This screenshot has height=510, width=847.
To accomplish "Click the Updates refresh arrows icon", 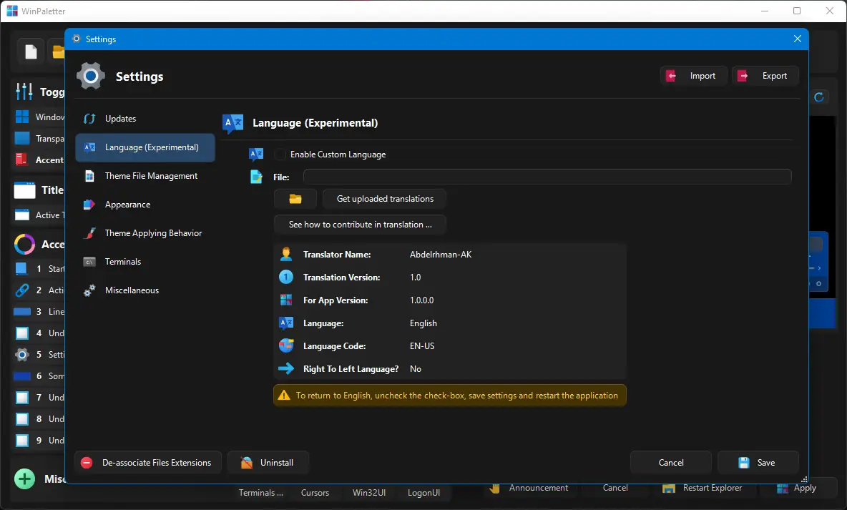I will click(x=89, y=118).
